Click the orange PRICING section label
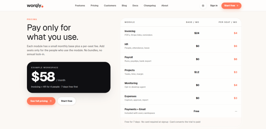The image size is (266, 129). click(32, 19)
